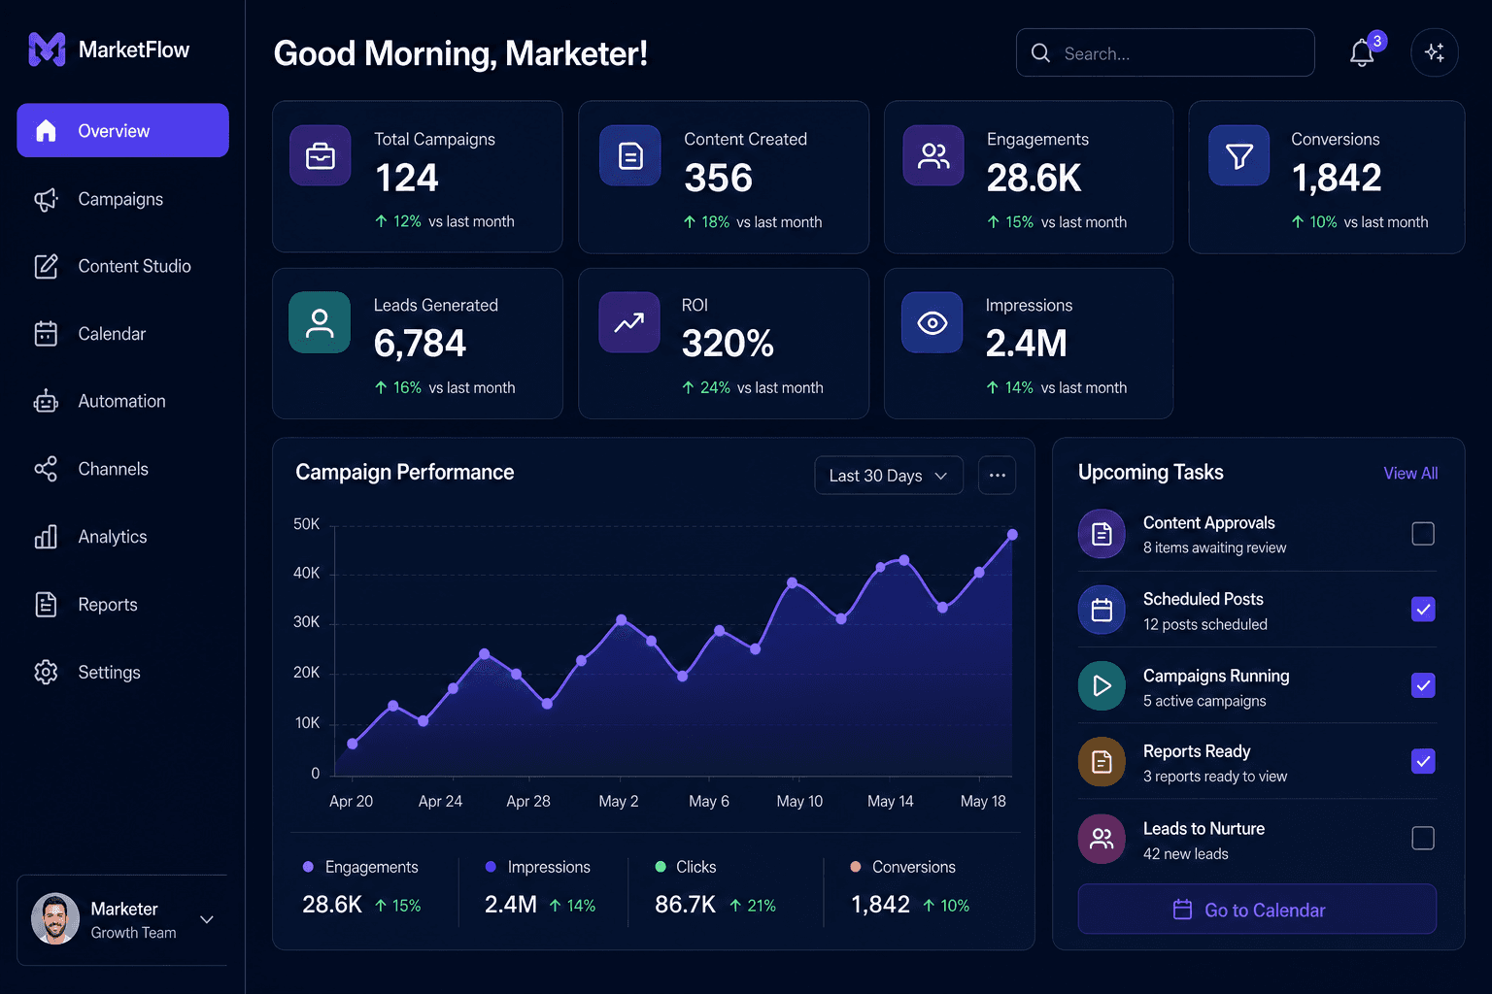Click the search magnifier icon
Screen dimensions: 1492x994
click(1040, 53)
